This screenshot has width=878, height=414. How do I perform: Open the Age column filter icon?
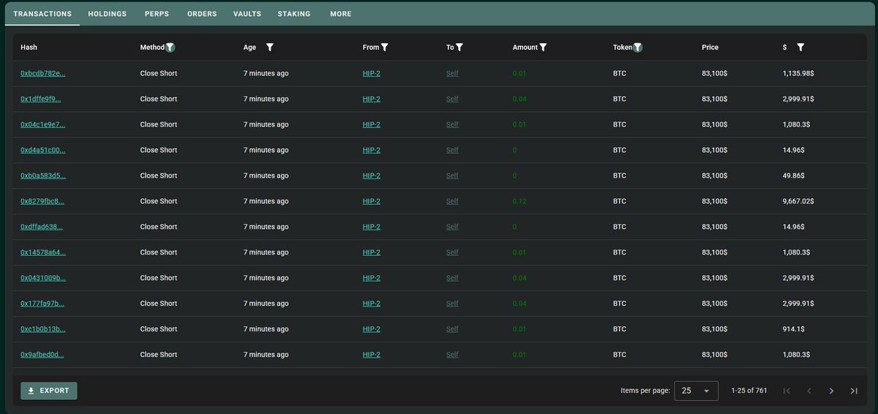click(270, 48)
